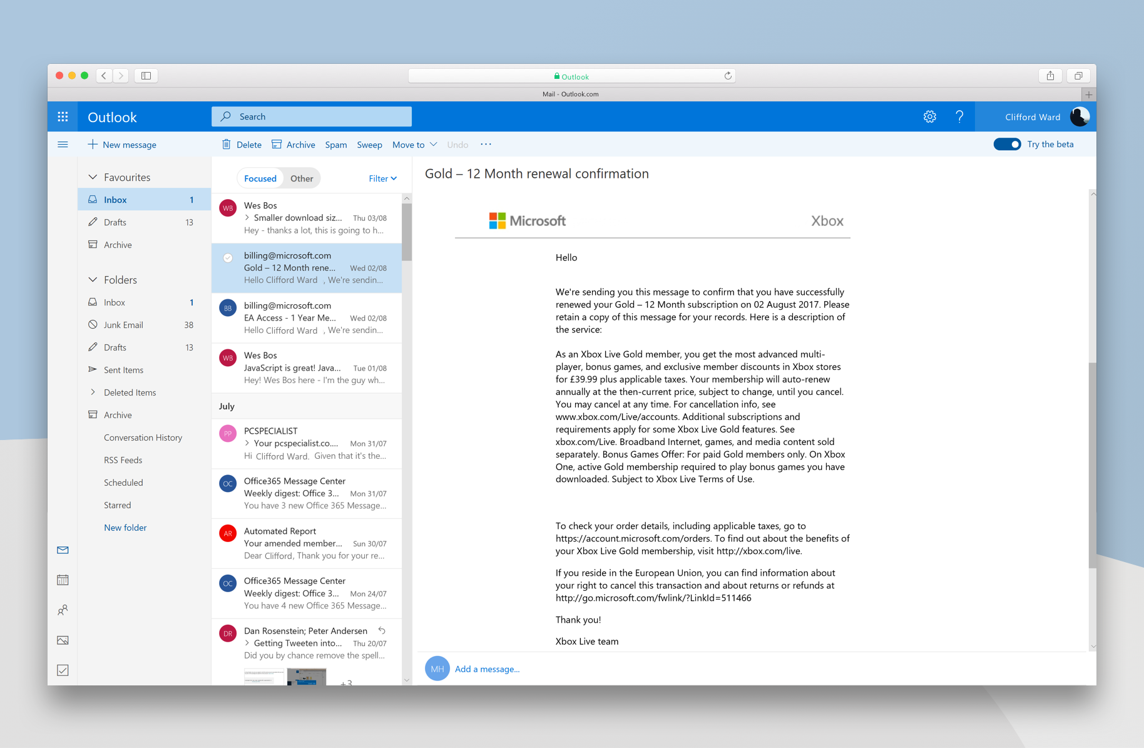
Task: Click the WB avatar on Smaller download email
Action: tap(228, 208)
